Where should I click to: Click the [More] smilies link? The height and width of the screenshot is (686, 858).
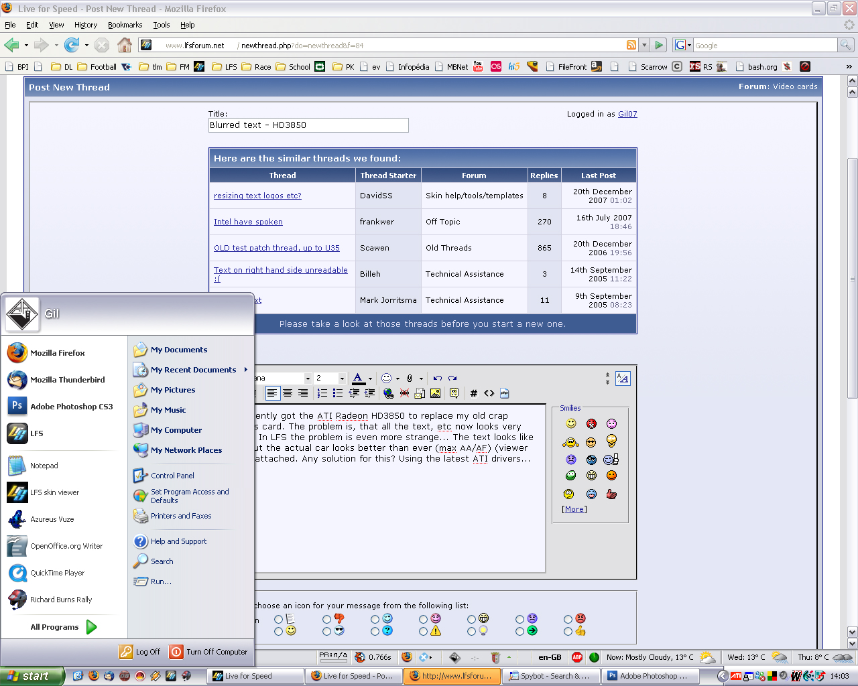574,509
